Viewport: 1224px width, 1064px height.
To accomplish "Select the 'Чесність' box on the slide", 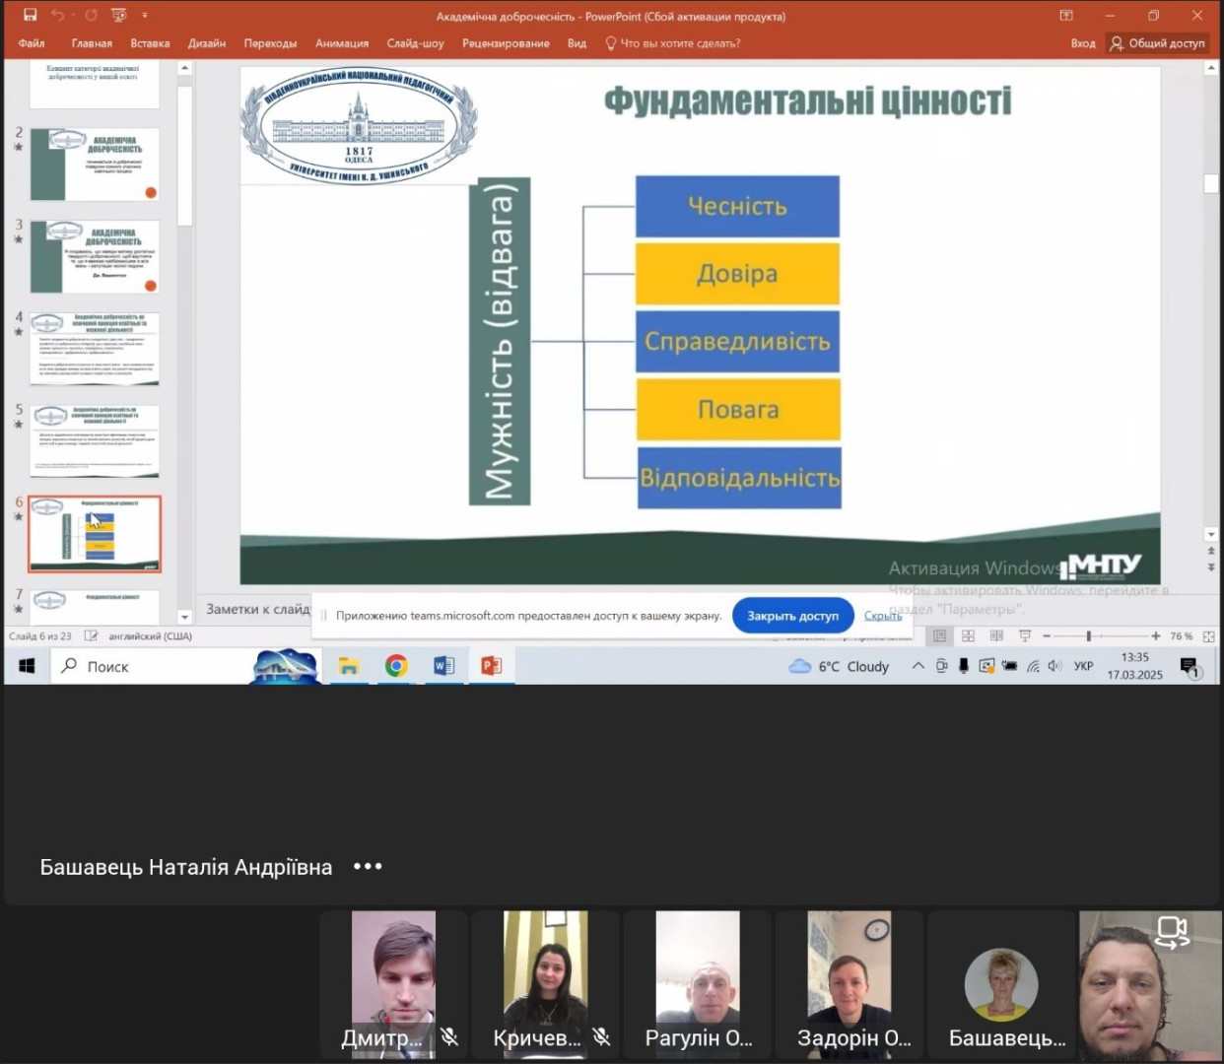I will [x=737, y=207].
